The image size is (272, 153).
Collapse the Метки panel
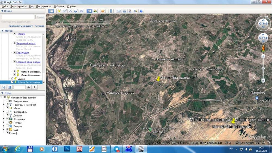[x=2, y=31]
